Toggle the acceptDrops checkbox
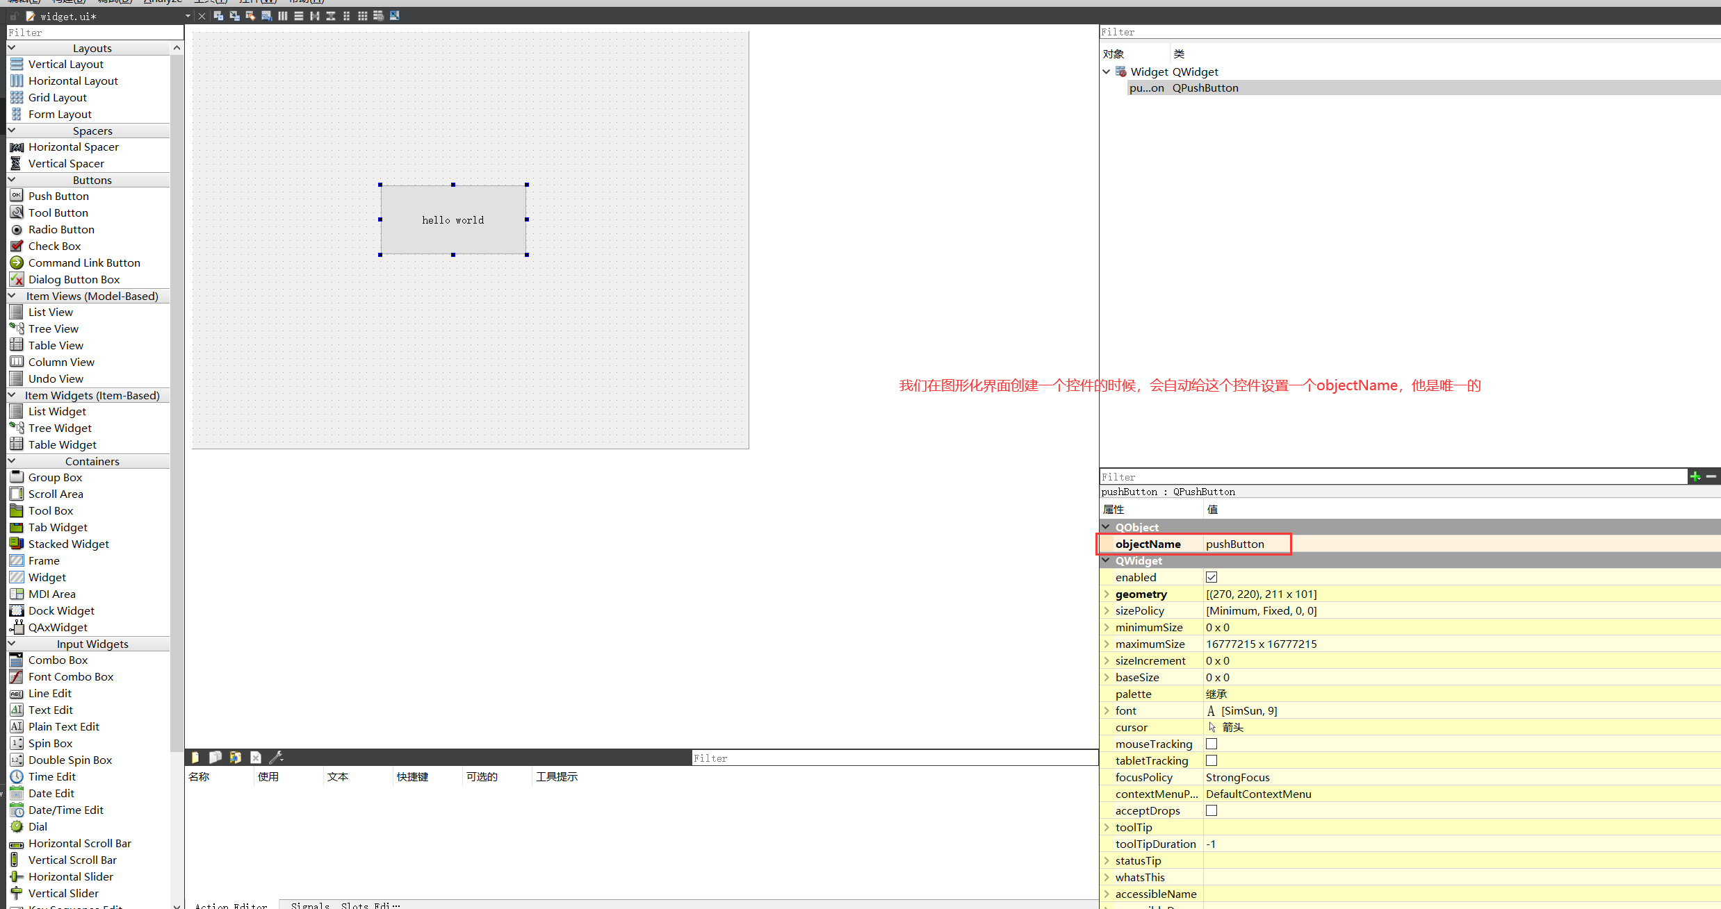 click(1212, 810)
